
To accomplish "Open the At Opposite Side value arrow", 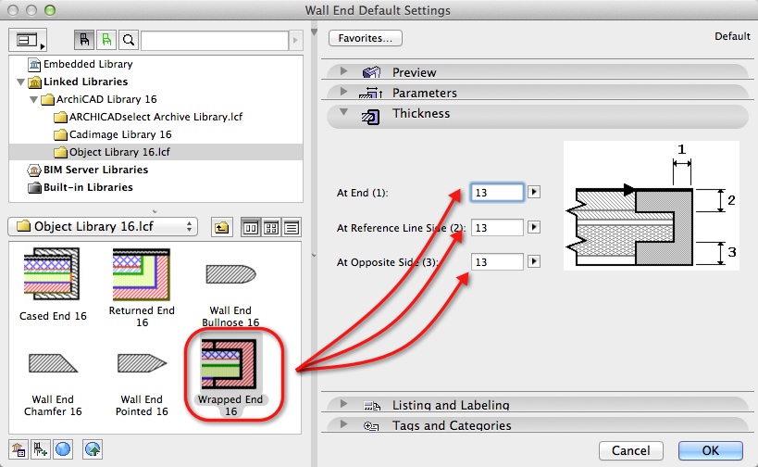I will (534, 261).
